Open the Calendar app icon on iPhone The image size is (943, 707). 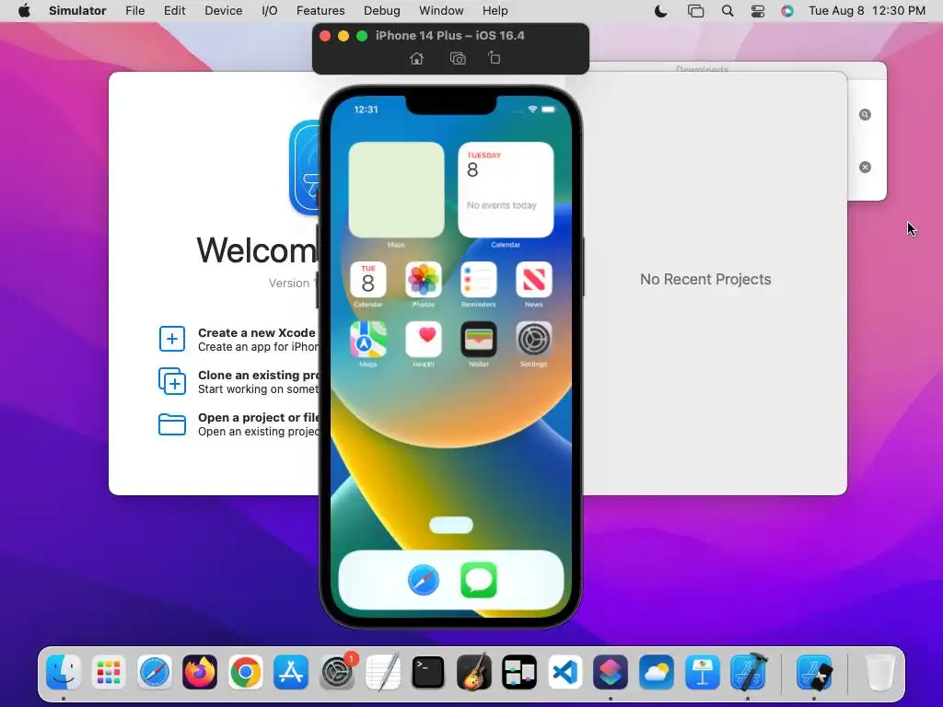click(368, 280)
